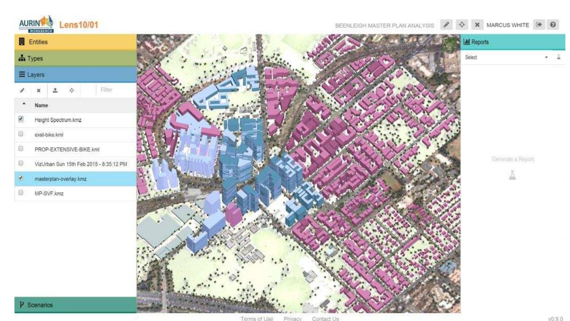
Task: Click the Name column header
Action: click(41, 105)
